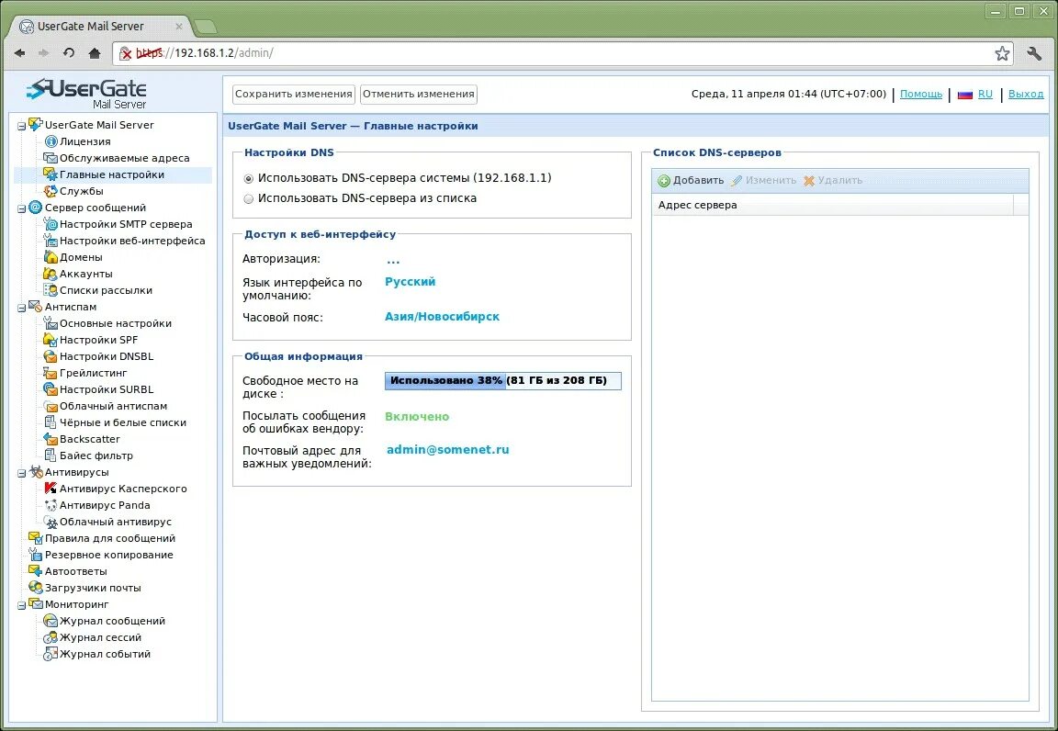The image size is (1058, 731).
Task: Click the Обслуживаемые адреса envelope icon
Action: coord(51,158)
